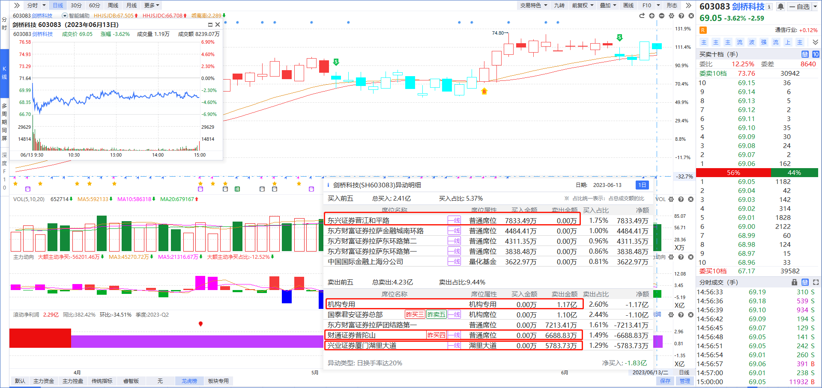
Task: Click the 通信行业 industry link
Action: pos(786,30)
